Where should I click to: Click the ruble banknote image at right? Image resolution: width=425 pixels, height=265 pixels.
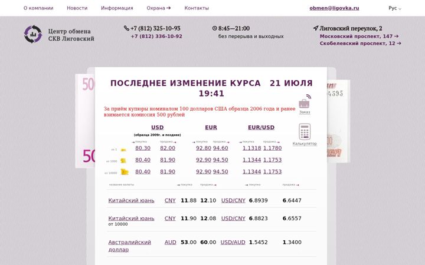[338, 121]
